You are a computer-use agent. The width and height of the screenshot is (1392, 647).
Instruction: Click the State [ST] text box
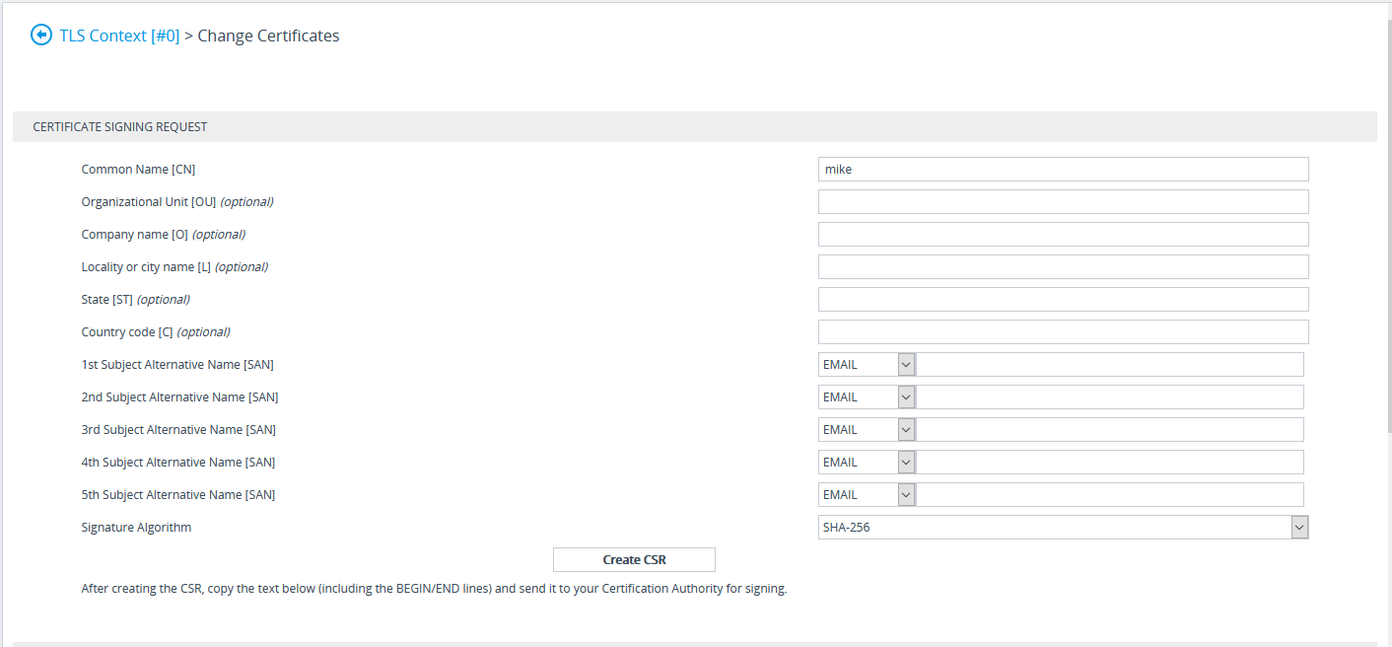(1063, 300)
